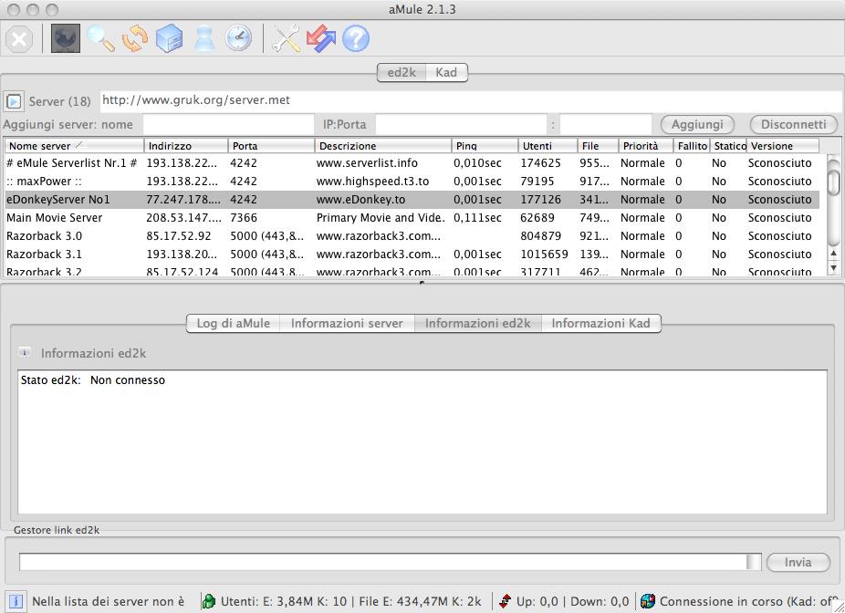The image size is (845, 613).
Task: Open Preferences tools icon
Action: [x=286, y=39]
